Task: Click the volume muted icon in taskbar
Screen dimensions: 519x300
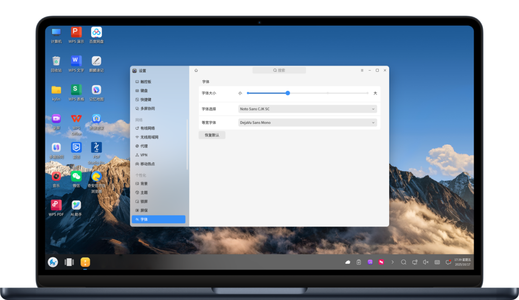Action: [x=426, y=262]
